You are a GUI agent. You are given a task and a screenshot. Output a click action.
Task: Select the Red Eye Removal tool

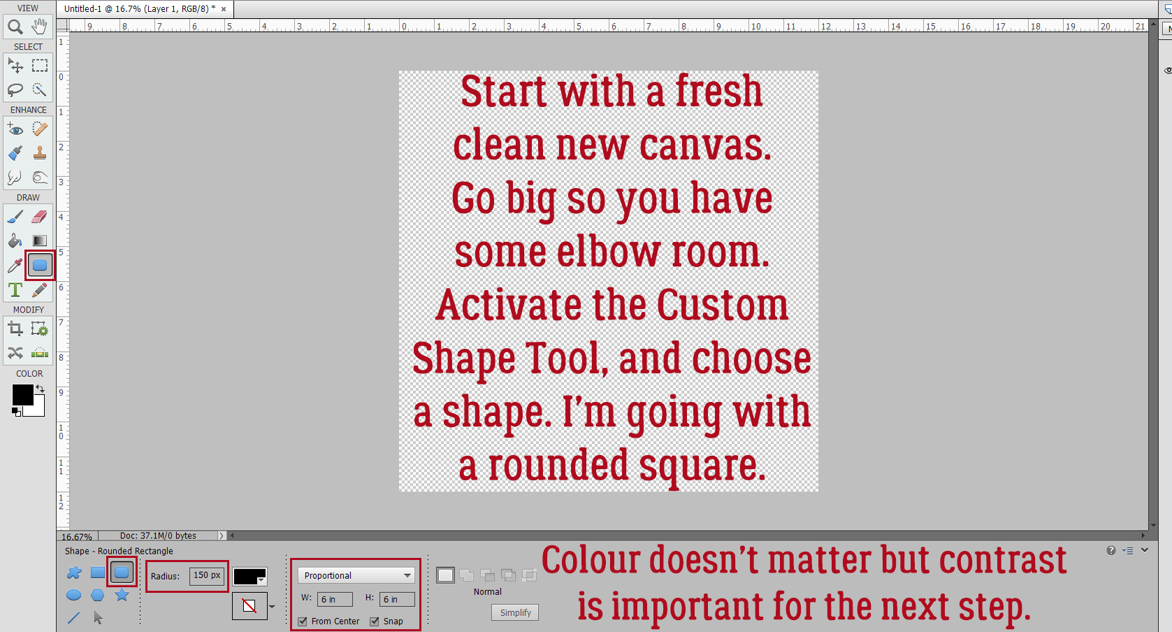(15, 129)
